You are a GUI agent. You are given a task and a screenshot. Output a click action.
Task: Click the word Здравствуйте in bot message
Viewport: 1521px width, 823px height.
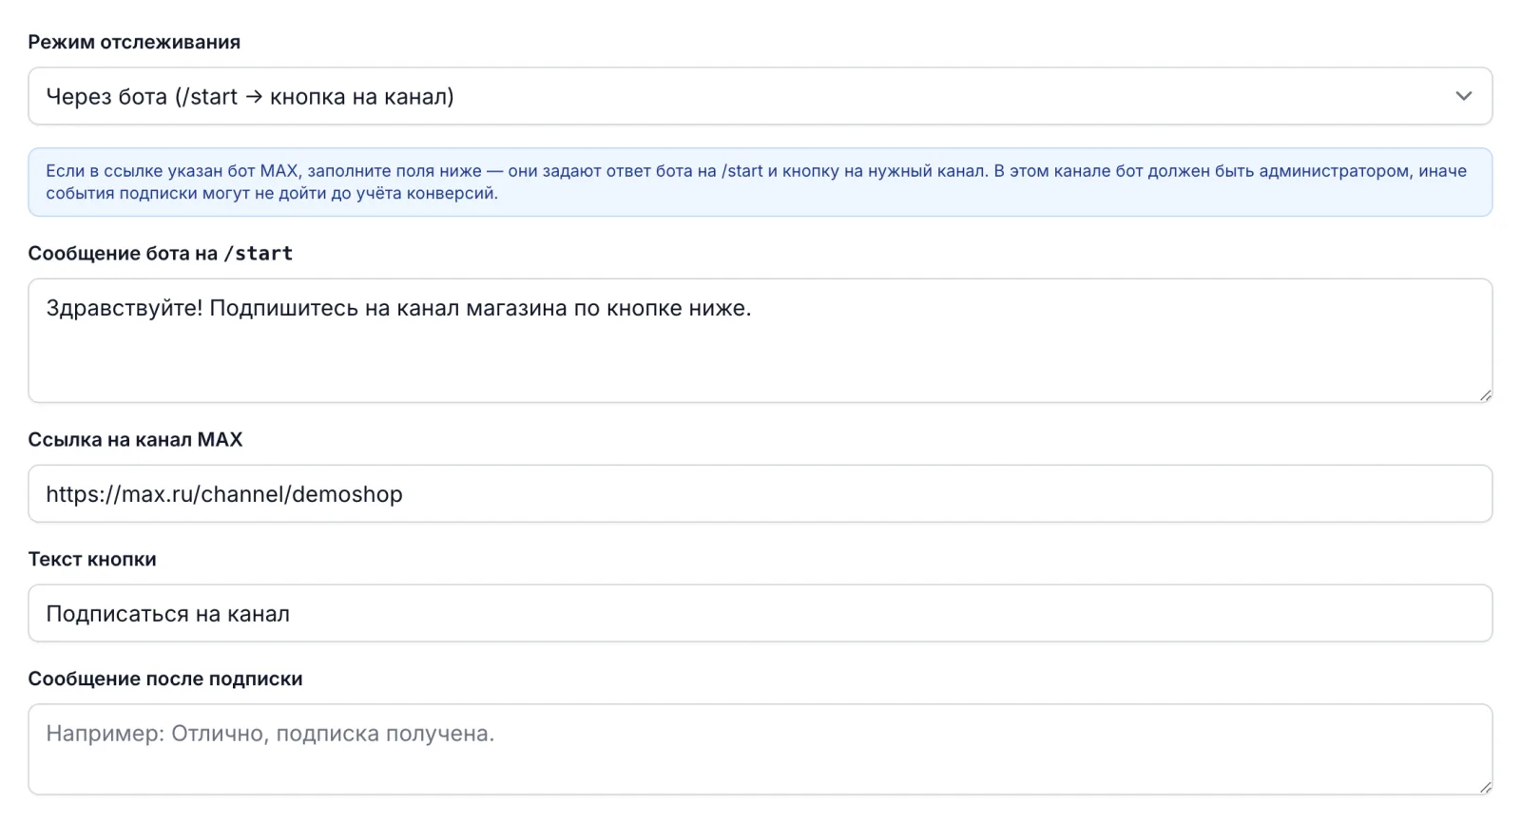tap(124, 308)
